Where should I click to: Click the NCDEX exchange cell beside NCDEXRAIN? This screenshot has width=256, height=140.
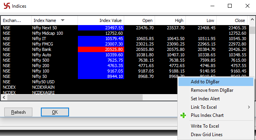point(9,87)
